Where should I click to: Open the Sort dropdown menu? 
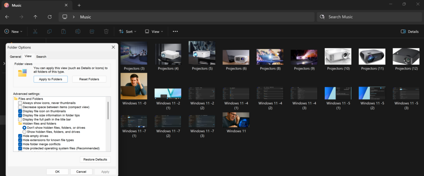click(x=128, y=32)
